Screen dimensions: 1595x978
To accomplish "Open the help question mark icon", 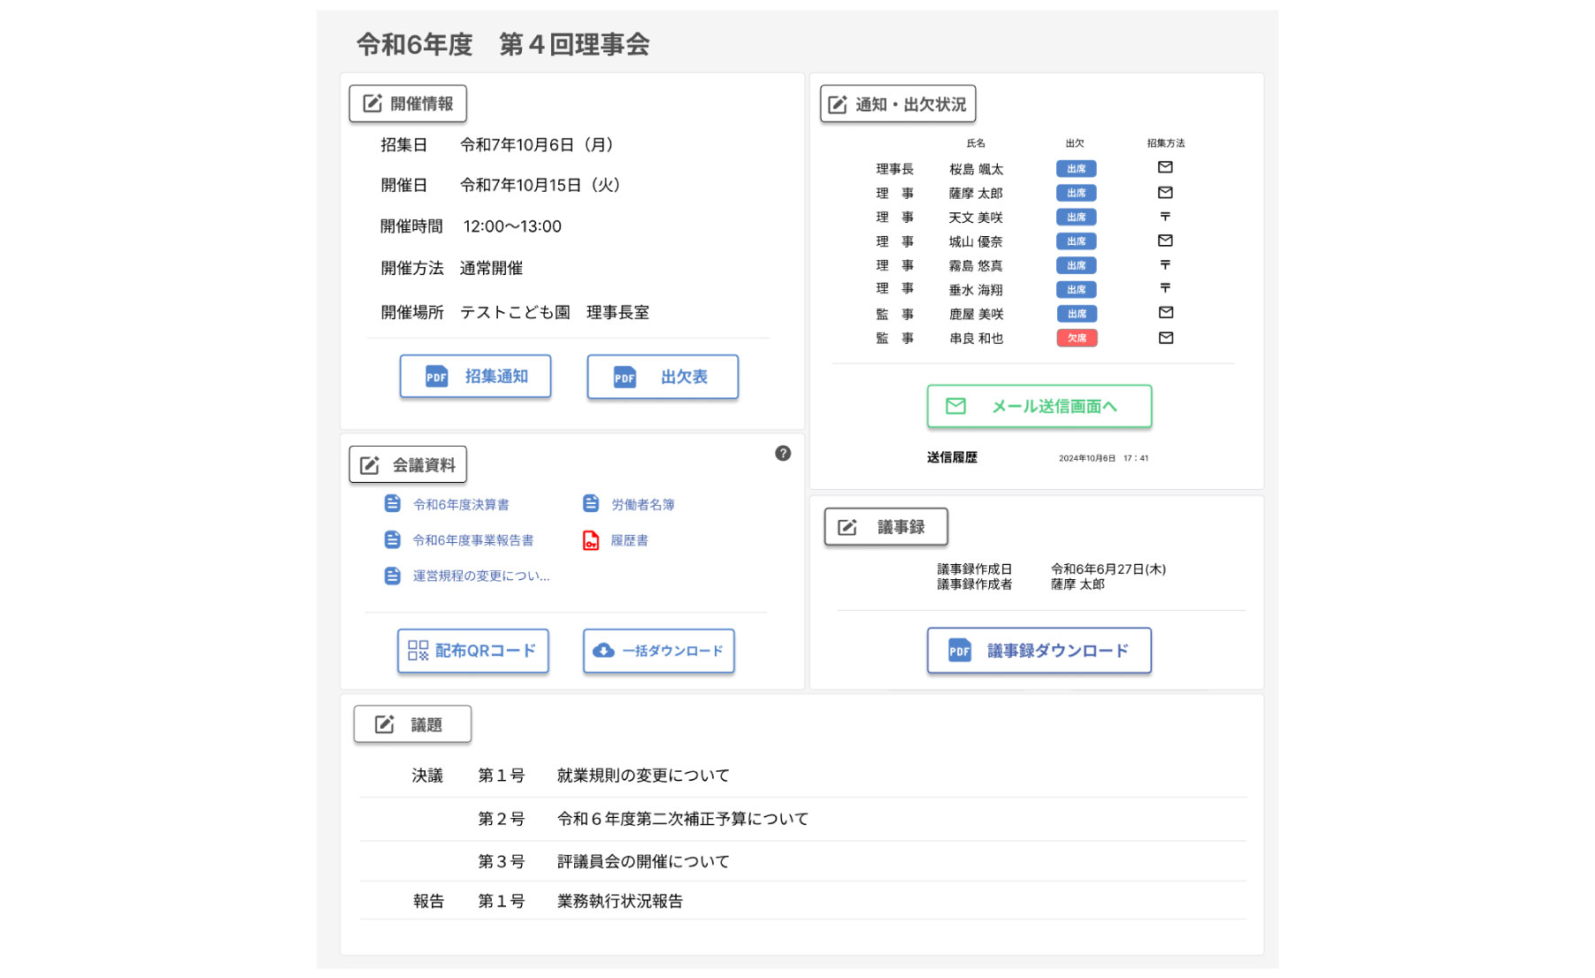I will (x=782, y=453).
